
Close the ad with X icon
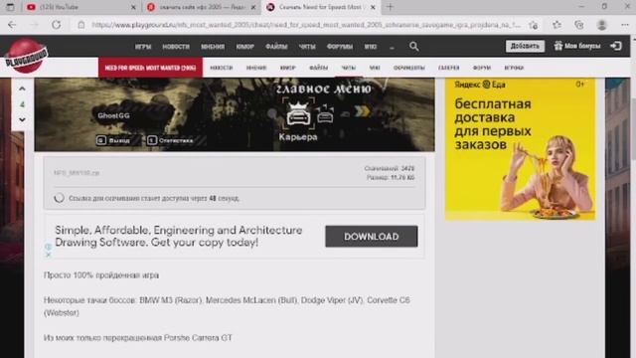[x=49, y=255]
